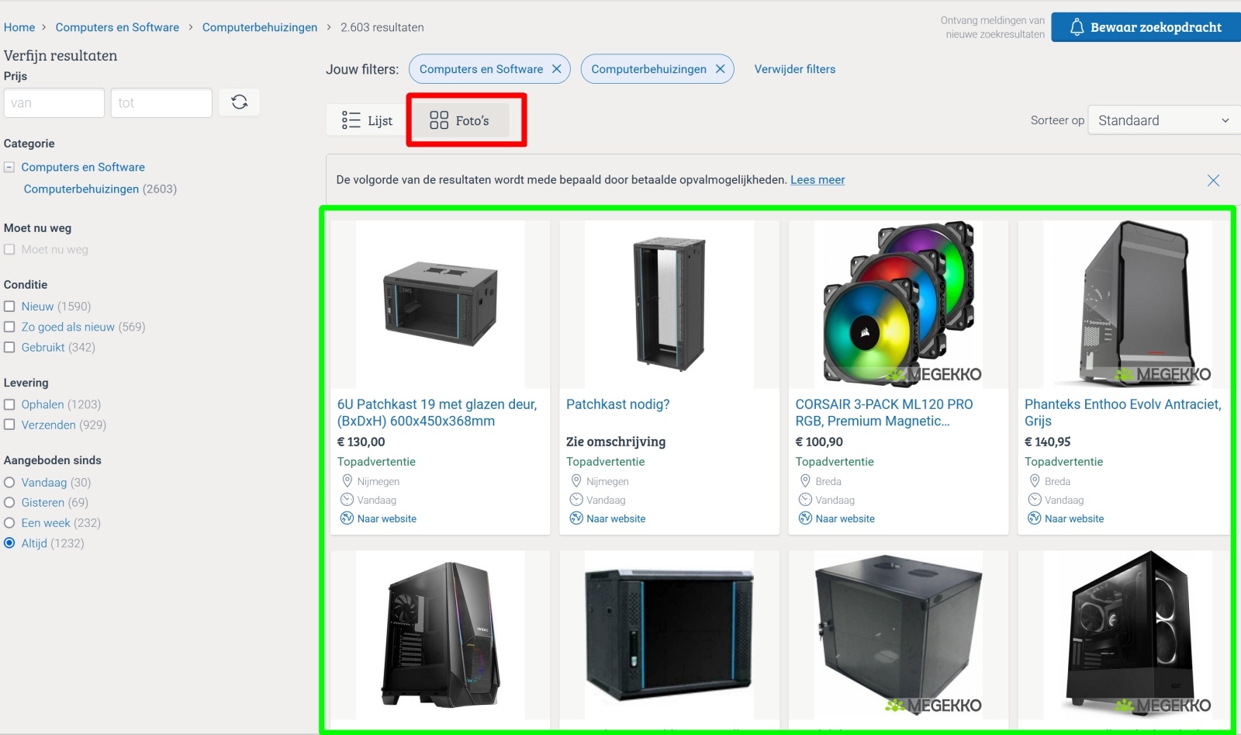Click website icon on CORSAIR ad
The height and width of the screenshot is (735, 1241).
(805, 518)
